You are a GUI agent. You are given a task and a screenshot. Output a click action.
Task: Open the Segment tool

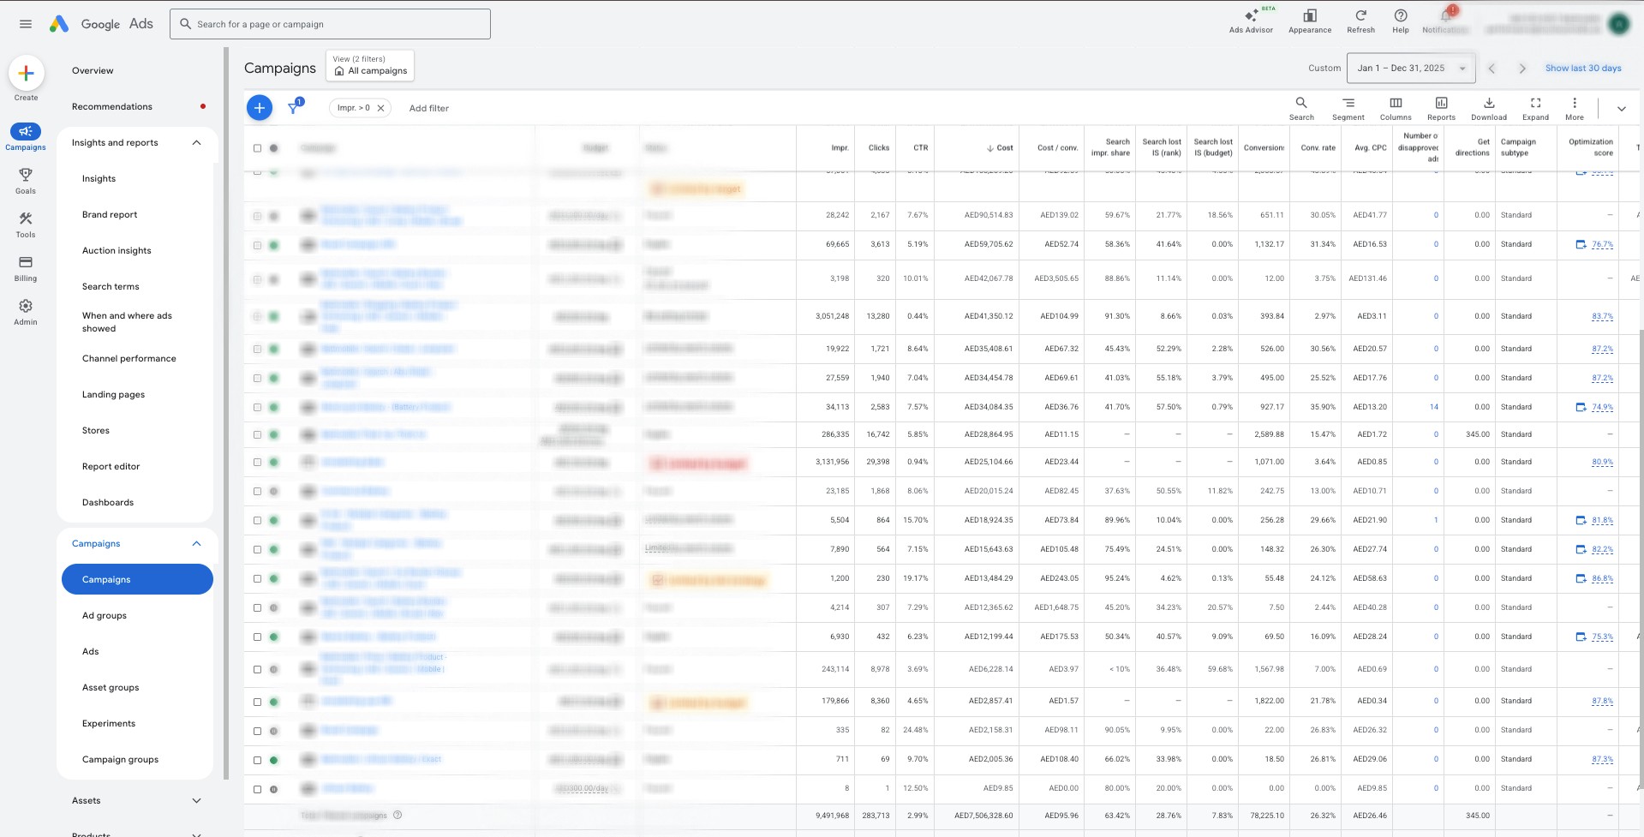[1348, 107]
